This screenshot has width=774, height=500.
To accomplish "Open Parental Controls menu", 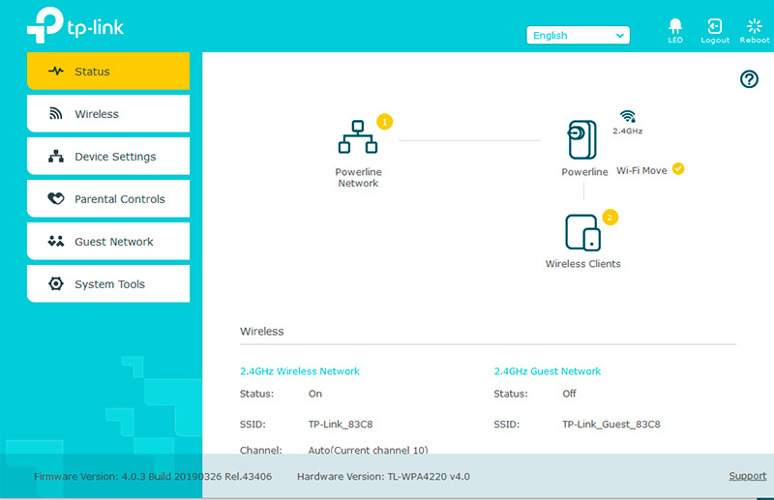I will click(108, 199).
